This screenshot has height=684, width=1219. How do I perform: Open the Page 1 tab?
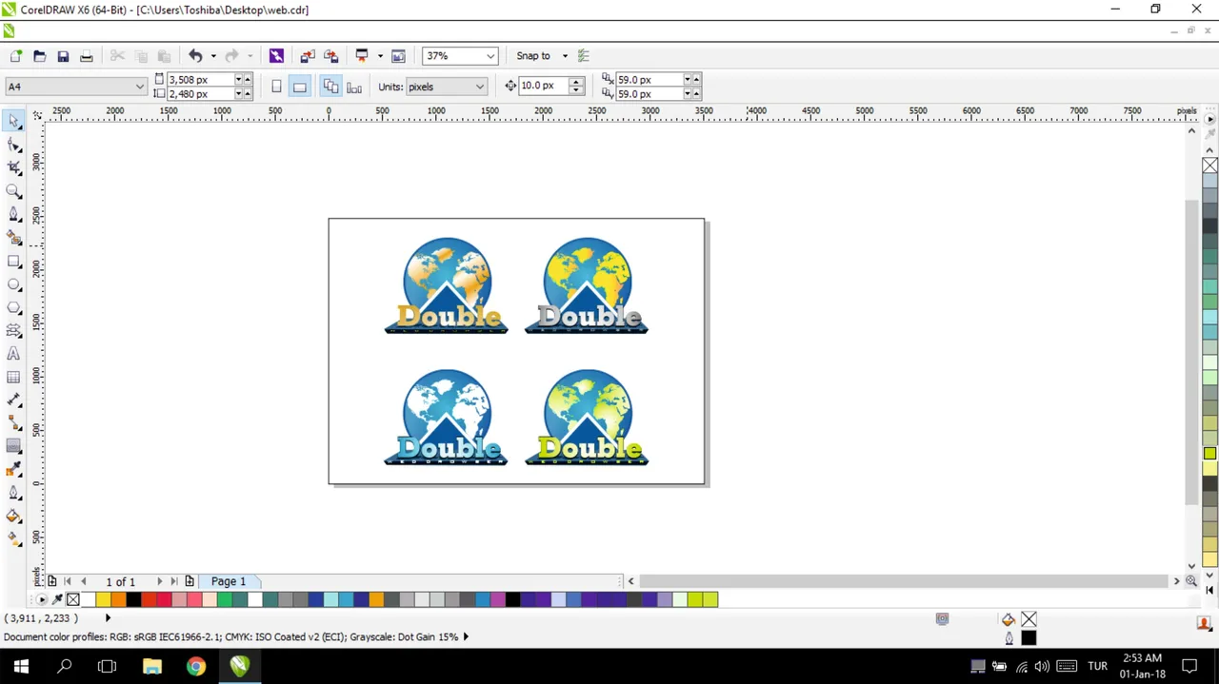[229, 581]
